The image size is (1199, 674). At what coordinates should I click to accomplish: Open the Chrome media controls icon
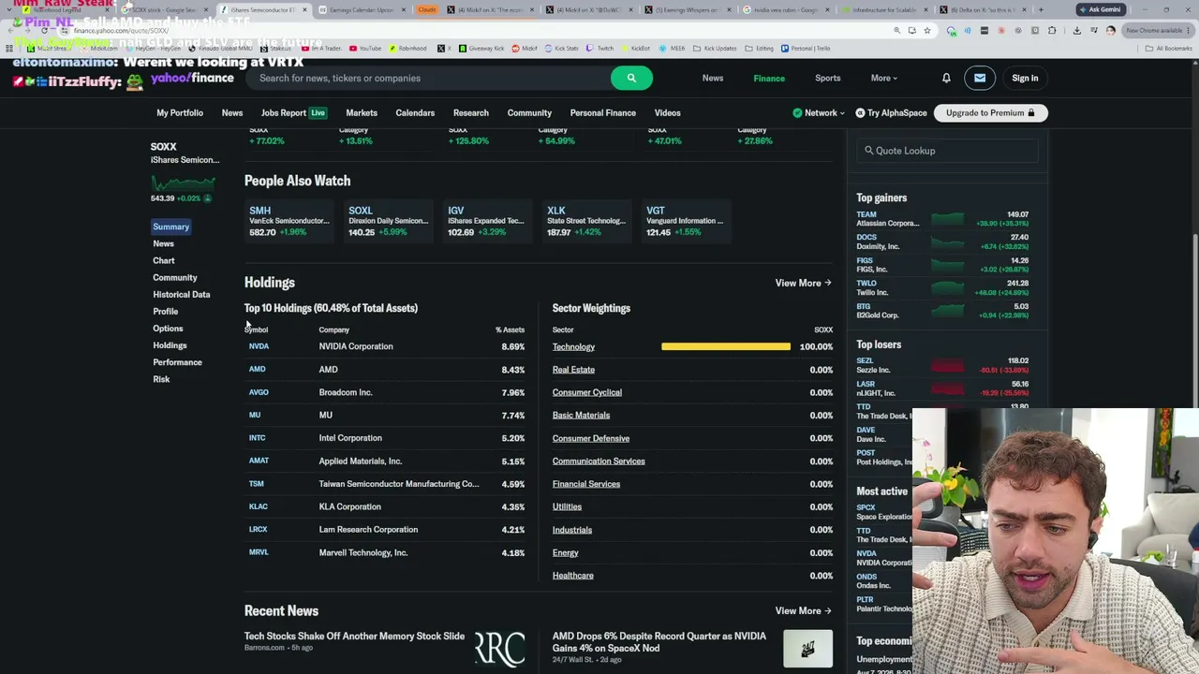[x=1093, y=31]
